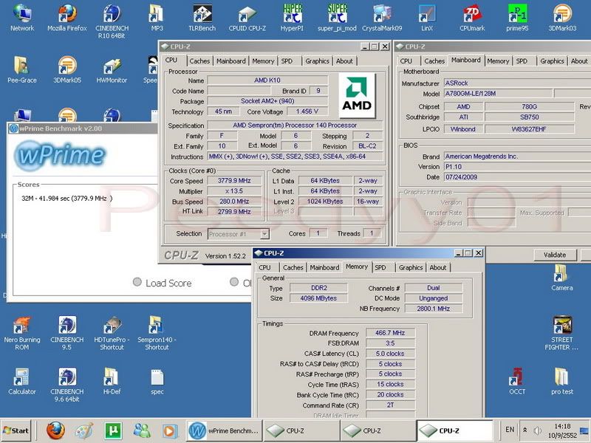Open the Camera folder icon
The width and height of the screenshot is (591, 443).
click(x=562, y=278)
